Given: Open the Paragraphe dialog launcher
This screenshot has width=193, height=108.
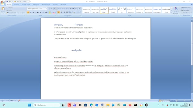Looking at the screenshot, I should (80, 16).
